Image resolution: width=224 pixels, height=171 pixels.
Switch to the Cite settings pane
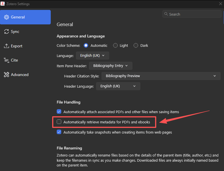tap(25, 60)
